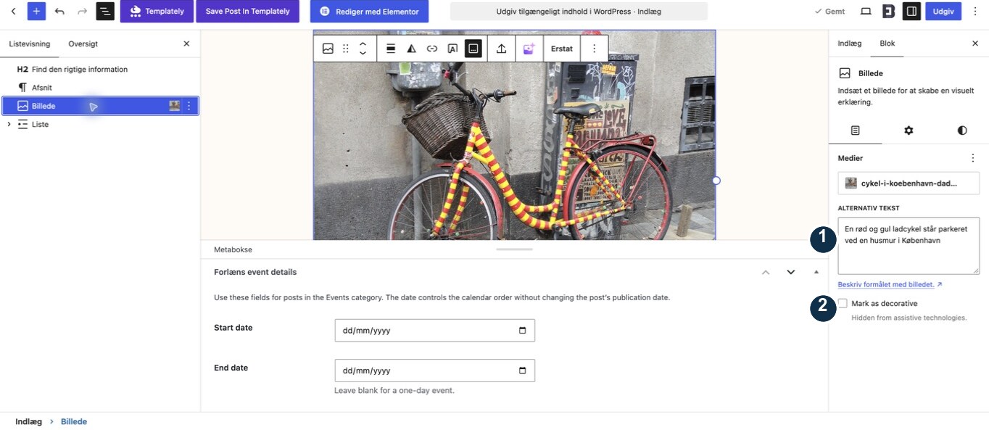Screen dimensions: 989x430
Task: Close the settings sidebar
Action: pyautogui.click(x=975, y=44)
